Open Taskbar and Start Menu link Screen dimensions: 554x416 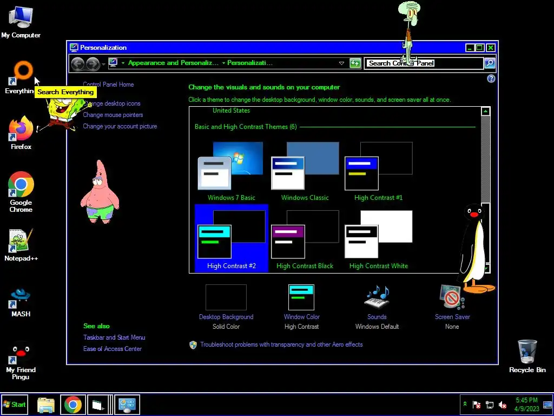[114, 337]
